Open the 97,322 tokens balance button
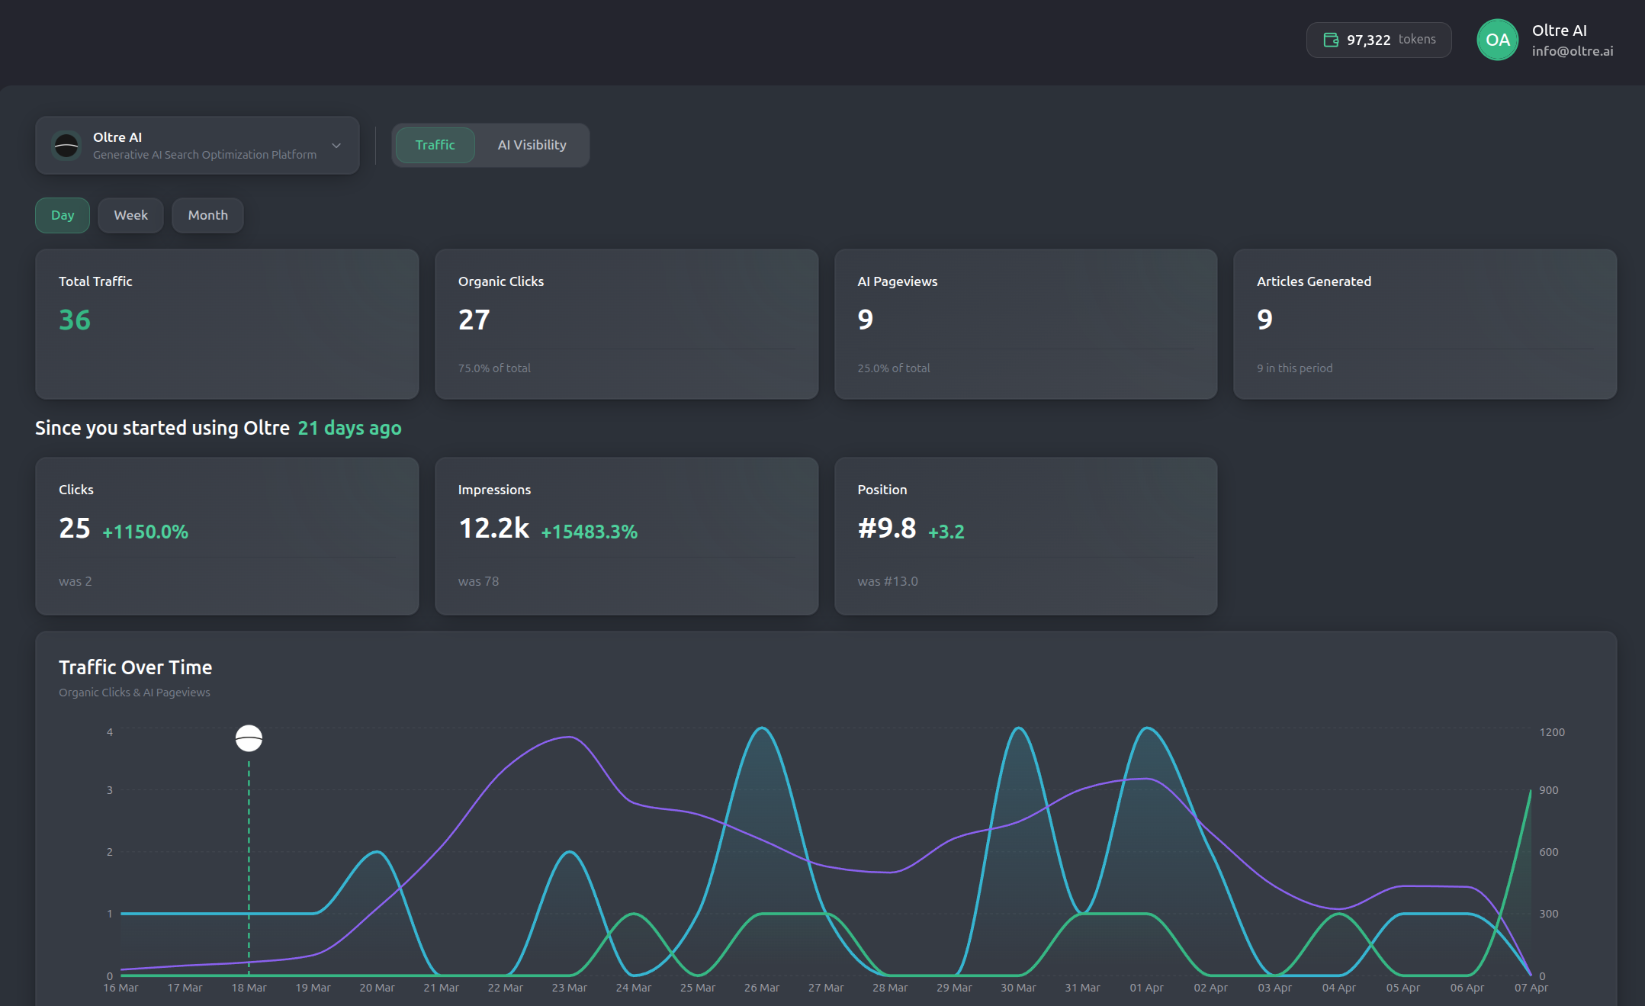This screenshot has height=1006, width=1645. [1379, 40]
